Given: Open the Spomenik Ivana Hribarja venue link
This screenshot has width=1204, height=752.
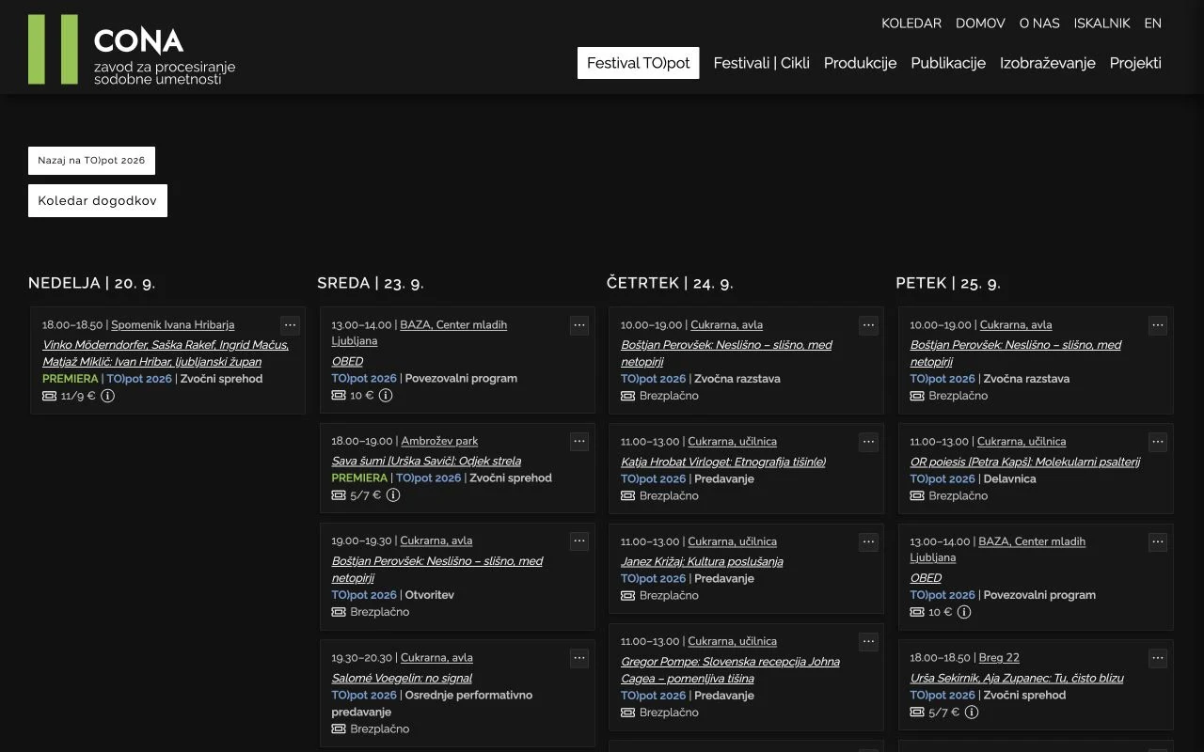Looking at the screenshot, I should click(x=173, y=325).
